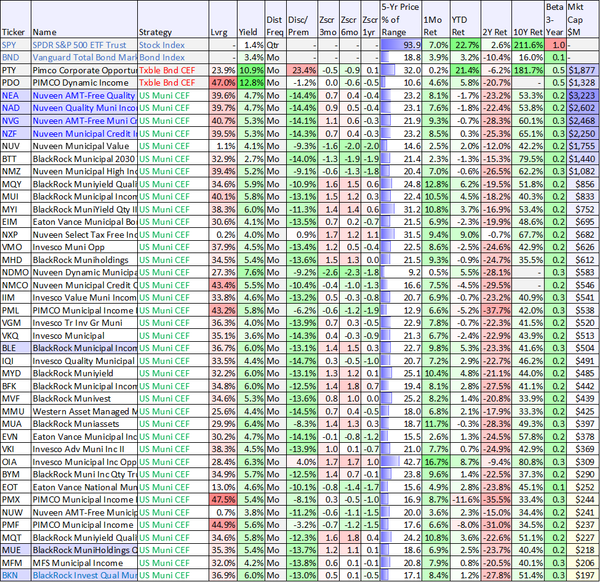Screen dimensions: 600x582
Task: Click NXP discount/premium value 0.9%
Action: tap(302, 235)
